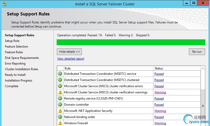Click the green check icon beside Remote registry service
This screenshot has width=210, height=126.
(60, 98)
